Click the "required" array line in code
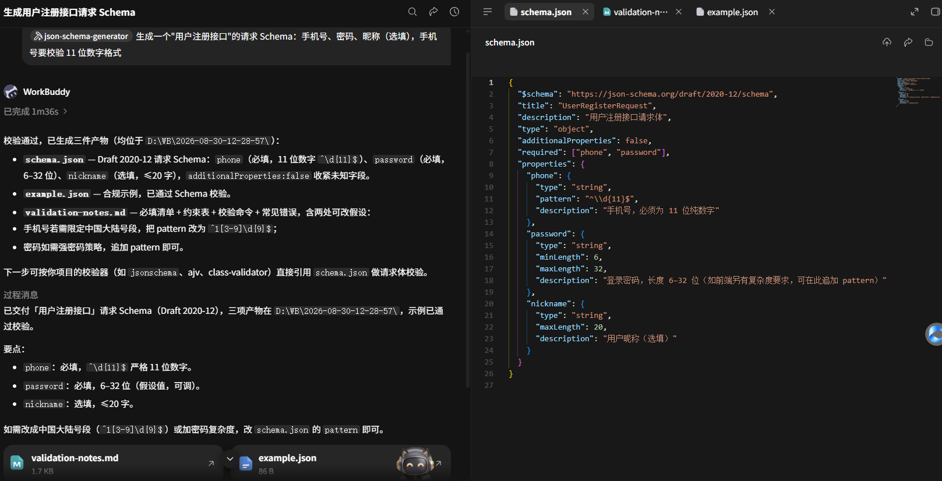The height and width of the screenshot is (481, 942). click(594, 152)
